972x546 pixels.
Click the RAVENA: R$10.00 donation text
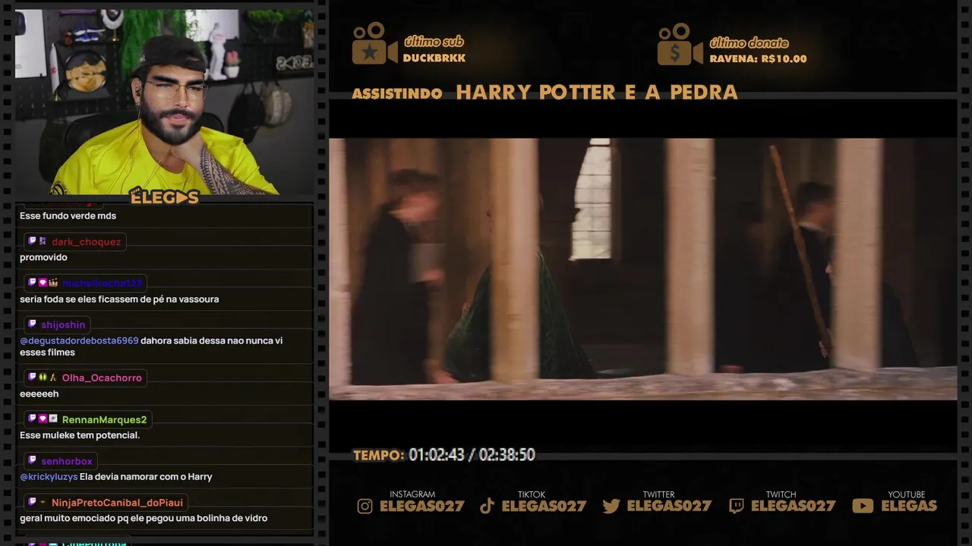[x=758, y=58]
